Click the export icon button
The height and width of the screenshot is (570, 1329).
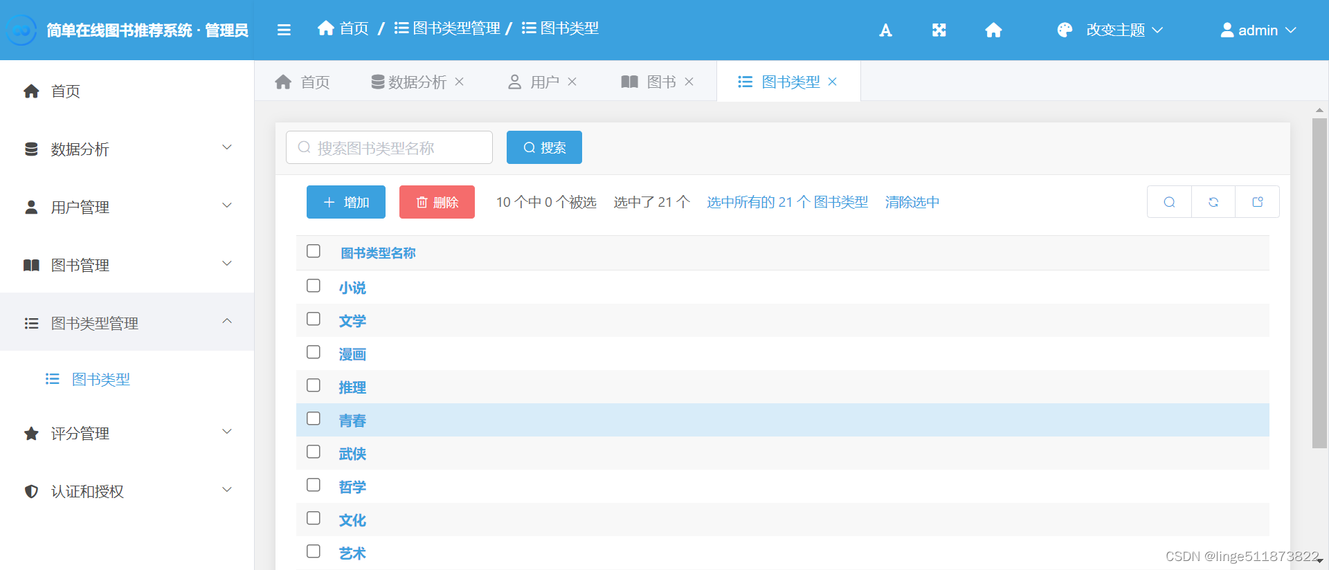tap(1257, 202)
